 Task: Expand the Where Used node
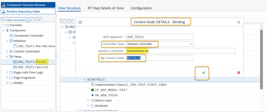(x=88, y=100)
